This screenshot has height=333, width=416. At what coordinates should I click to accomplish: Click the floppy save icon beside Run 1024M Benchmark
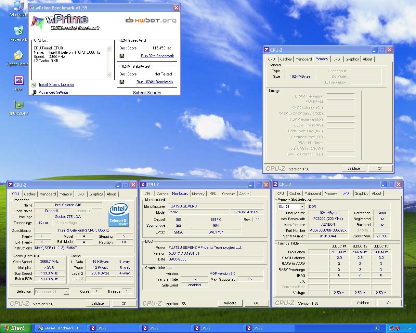122,82
